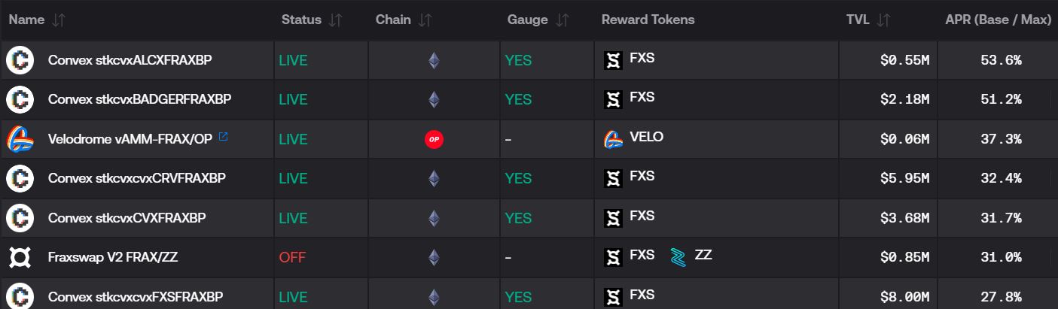Screen dimensions: 1058x309
Task: Click Reward Tokens column header
Action: click(x=648, y=20)
